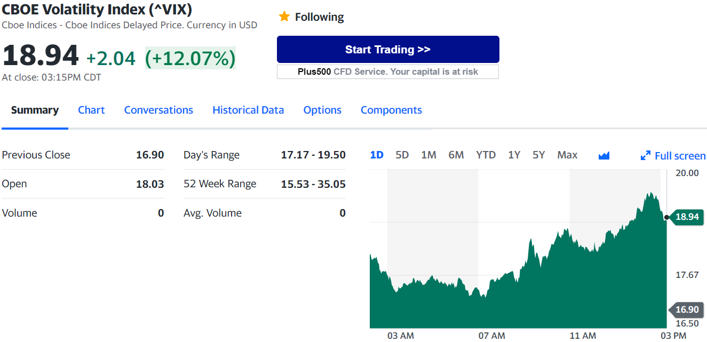Select the Summary tab
This screenshot has height=342, width=707.
click(x=35, y=110)
